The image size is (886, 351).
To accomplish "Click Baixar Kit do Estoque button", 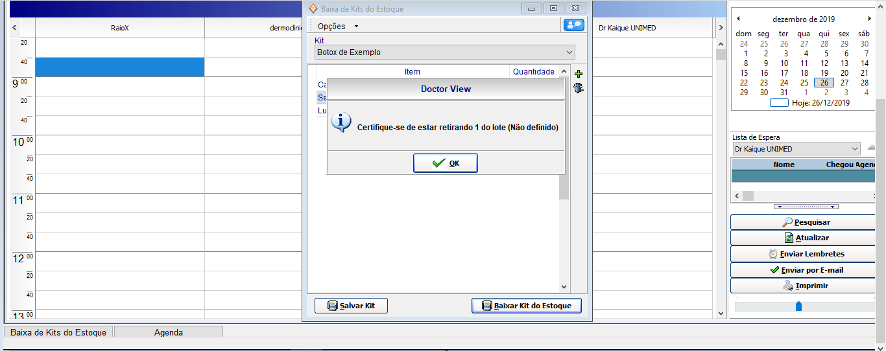I will click(526, 306).
